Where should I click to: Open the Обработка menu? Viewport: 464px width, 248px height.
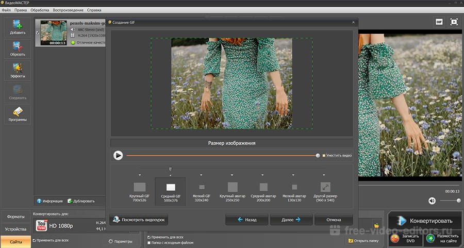[40, 10]
